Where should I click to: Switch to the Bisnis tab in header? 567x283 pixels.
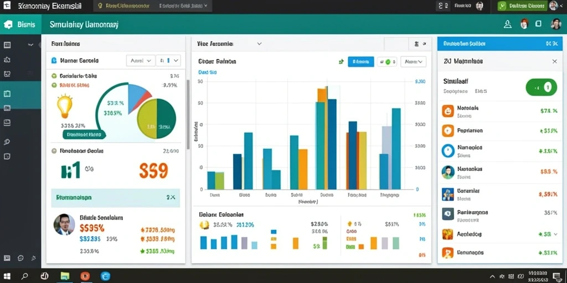[x=20, y=24]
